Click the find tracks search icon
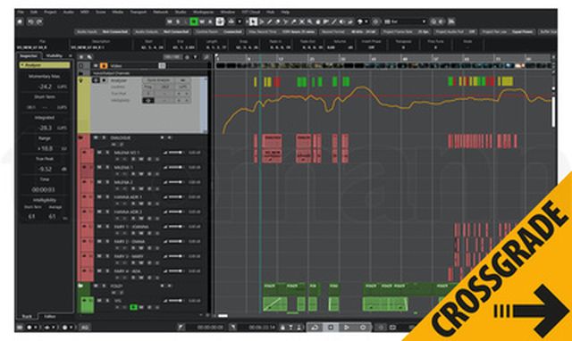This screenshot has height=341, width=572. pyautogui.click(x=89, y=57)
